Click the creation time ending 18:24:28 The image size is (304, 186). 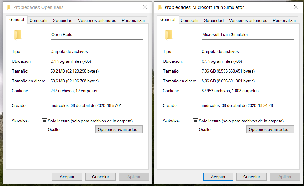[x=237, y=105]
